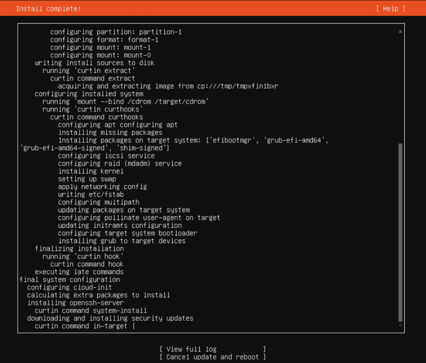Click 'writing etc/fstab' log line
Viewport: 426px width, 363px height.
coord(91,195)
